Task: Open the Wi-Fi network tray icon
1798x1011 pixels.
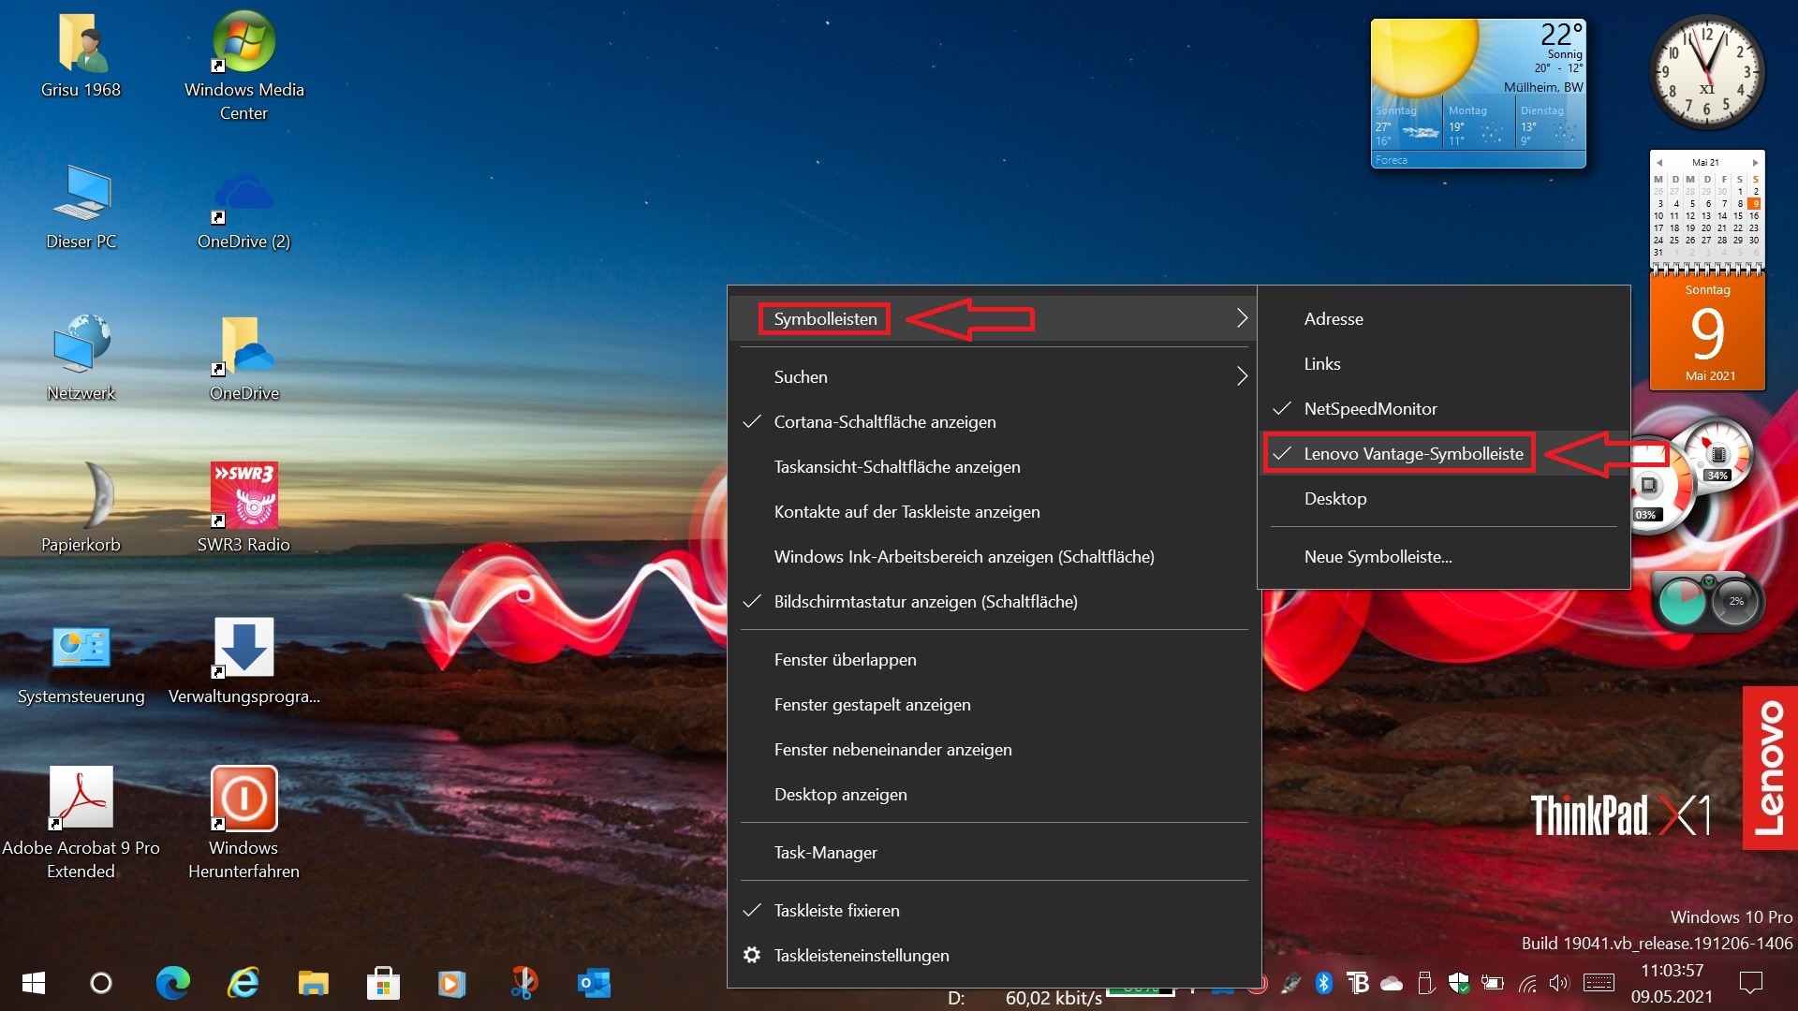Action: (1527, 983)
